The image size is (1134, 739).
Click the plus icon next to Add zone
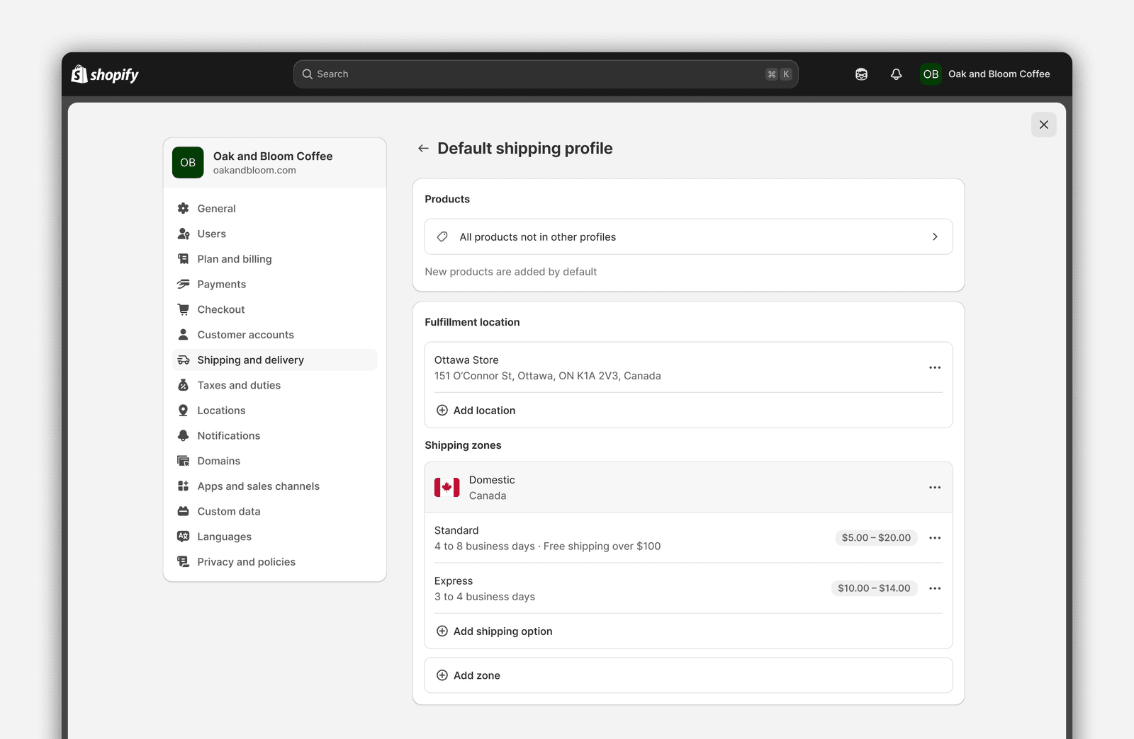click(442, 675)
